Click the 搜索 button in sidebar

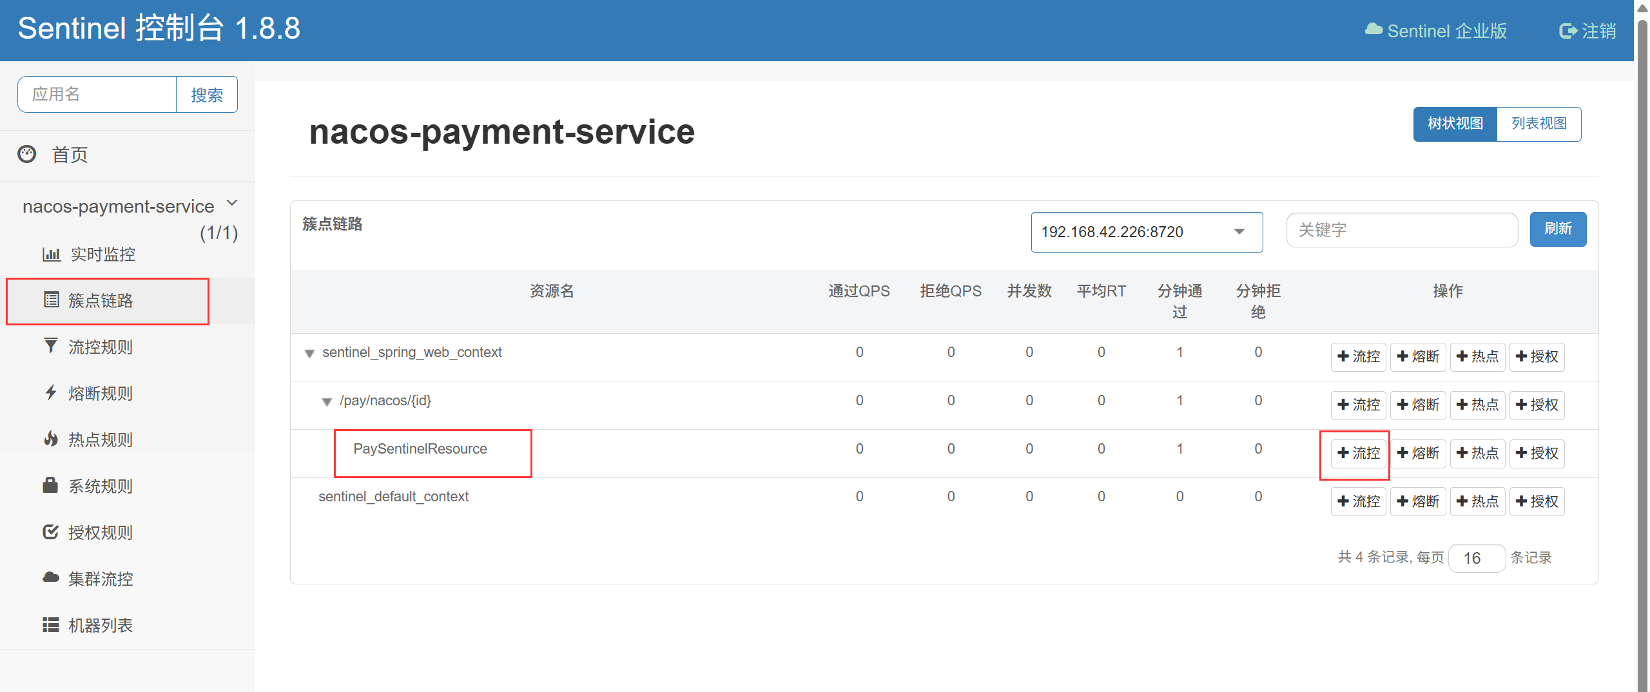coord(207,95)
